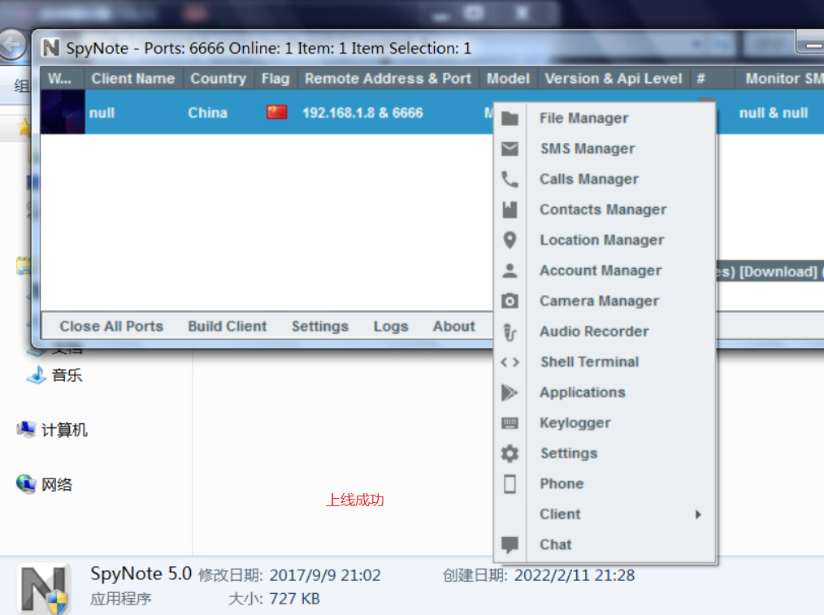Click the China country cell
Screen dimensions: 824x615
click(207, 113)
